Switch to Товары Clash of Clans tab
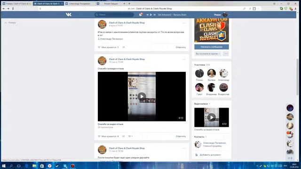This screenshot has height=169, width=301. [x=17, y=4]
